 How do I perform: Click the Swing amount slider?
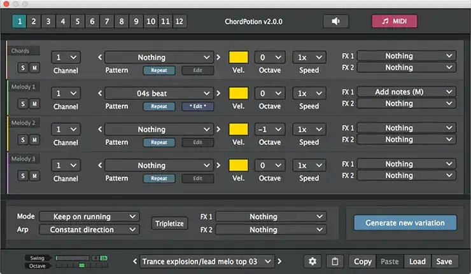[x=73, y=258]
